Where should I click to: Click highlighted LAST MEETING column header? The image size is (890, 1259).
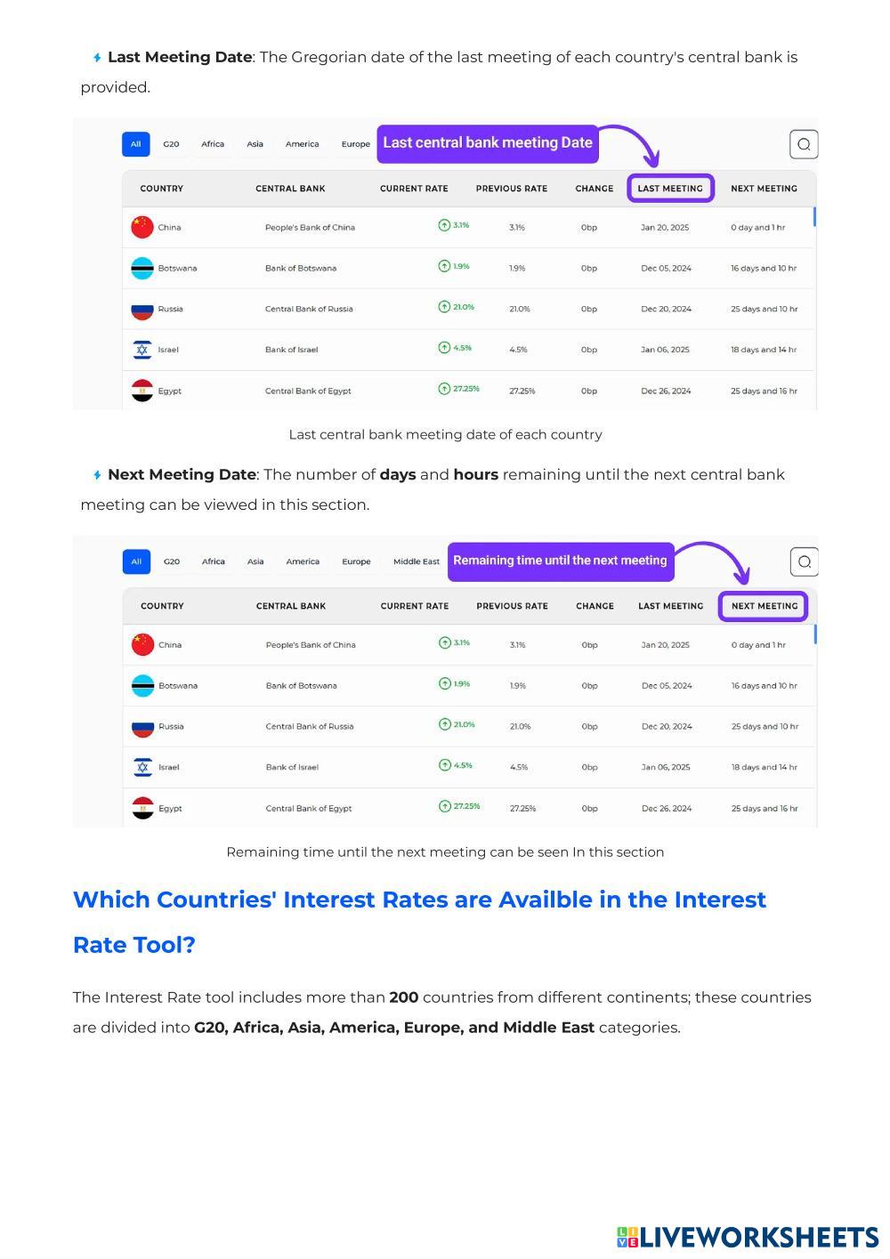click(x=670, y=189)
